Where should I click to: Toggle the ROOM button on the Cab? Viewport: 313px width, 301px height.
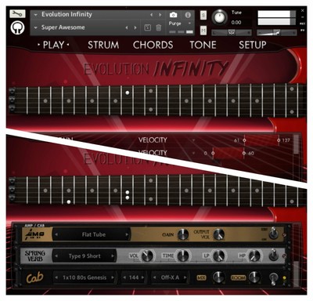point(238,277)
